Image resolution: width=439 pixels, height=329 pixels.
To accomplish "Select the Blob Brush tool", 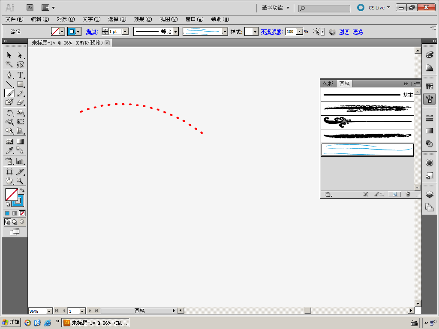I will pyautogui.click(x=9, y=102).
